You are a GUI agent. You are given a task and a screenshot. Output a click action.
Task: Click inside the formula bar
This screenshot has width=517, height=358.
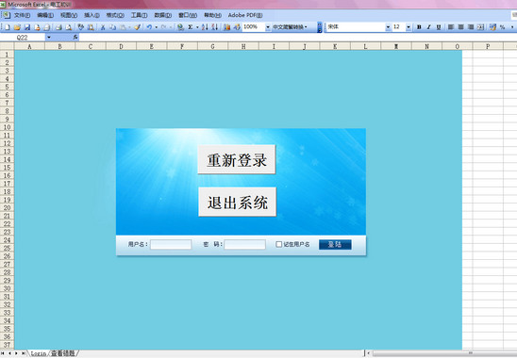[x=297, y=38]
